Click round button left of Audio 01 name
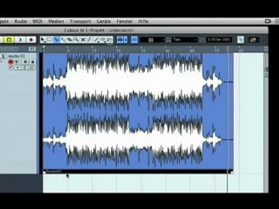 [3, 56]
